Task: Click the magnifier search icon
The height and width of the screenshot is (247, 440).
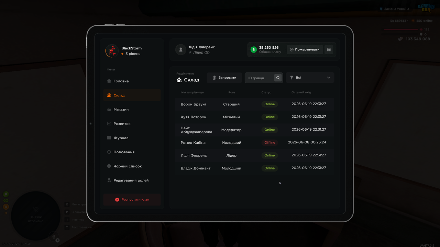Action: (x=278, y=78)
